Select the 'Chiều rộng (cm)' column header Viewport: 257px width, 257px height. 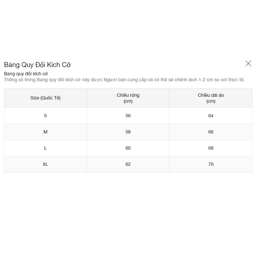(128, 98)
